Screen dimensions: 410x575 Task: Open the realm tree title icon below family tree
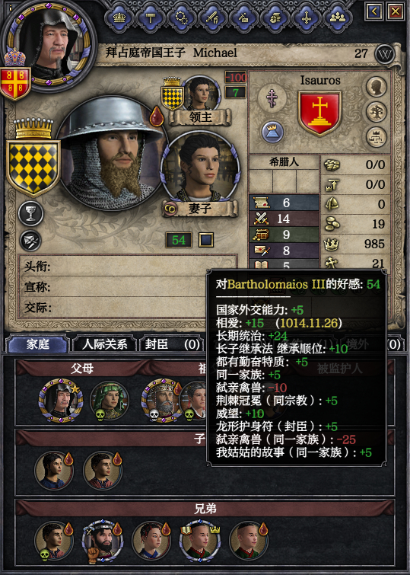[377, 137]
